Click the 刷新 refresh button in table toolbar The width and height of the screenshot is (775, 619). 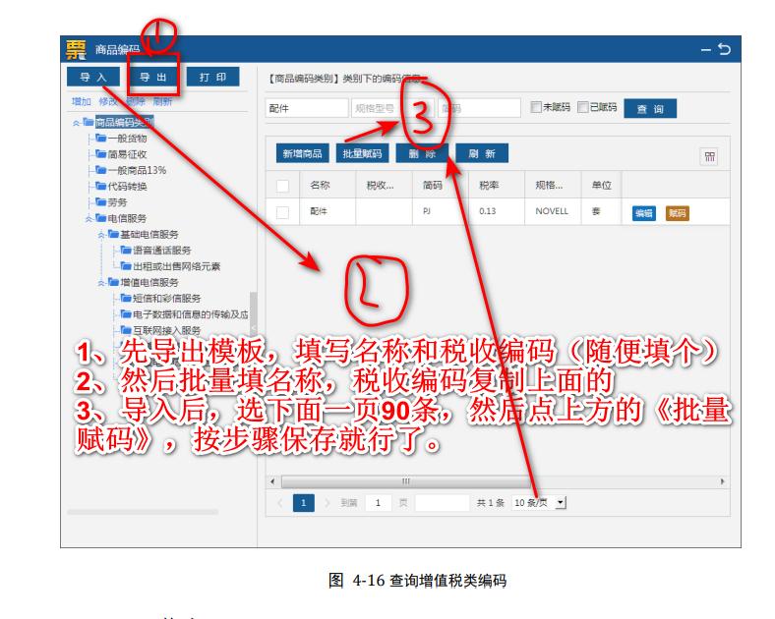[482, 153]
